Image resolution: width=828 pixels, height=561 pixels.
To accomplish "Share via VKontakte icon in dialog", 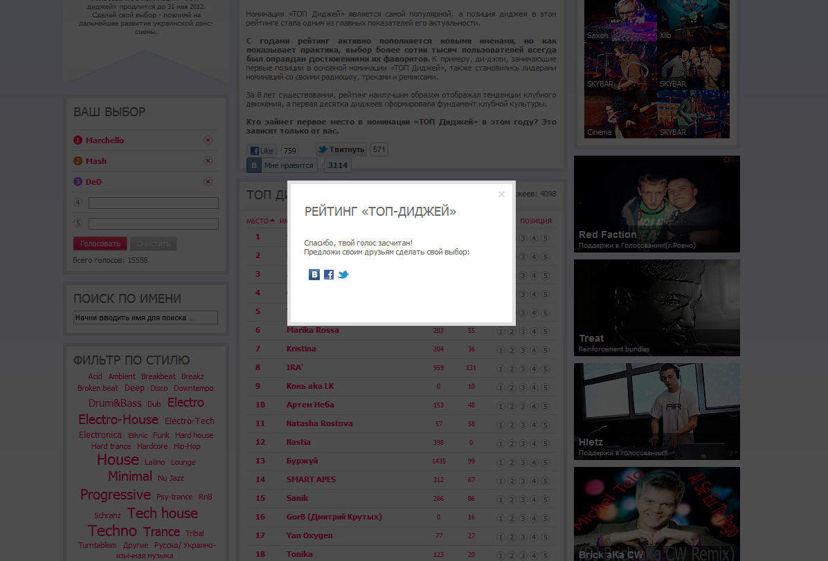I will 314,275.
